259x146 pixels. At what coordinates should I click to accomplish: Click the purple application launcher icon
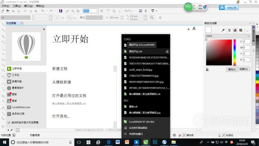[x=61, y=11]
